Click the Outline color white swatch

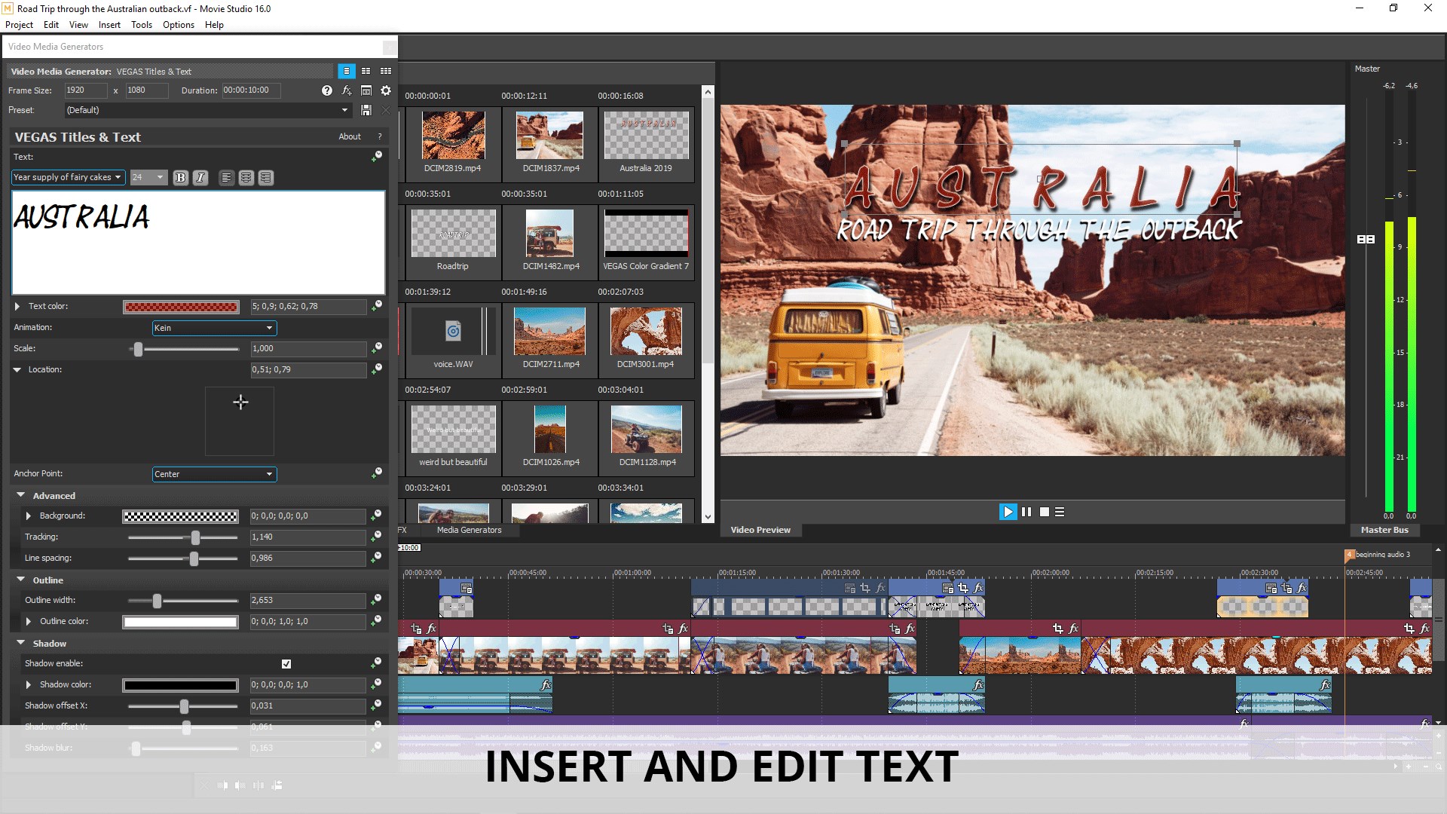pyautogui.click(x=180, y=622)
